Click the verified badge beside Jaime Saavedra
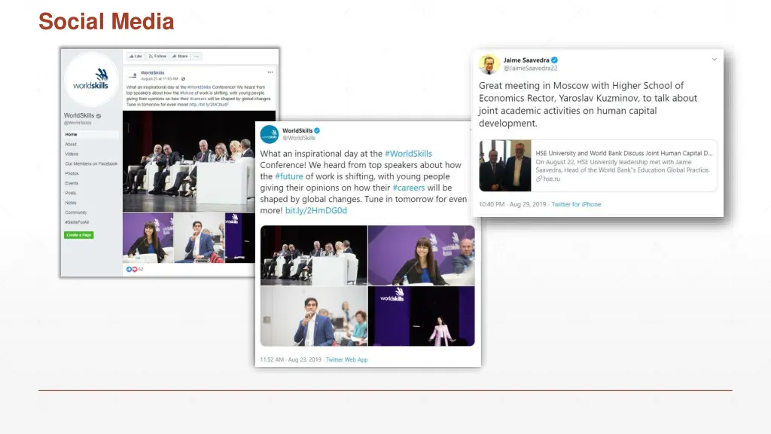Image resolution: width=771 pixels, height=434 pixels. [x=555, y=60]
